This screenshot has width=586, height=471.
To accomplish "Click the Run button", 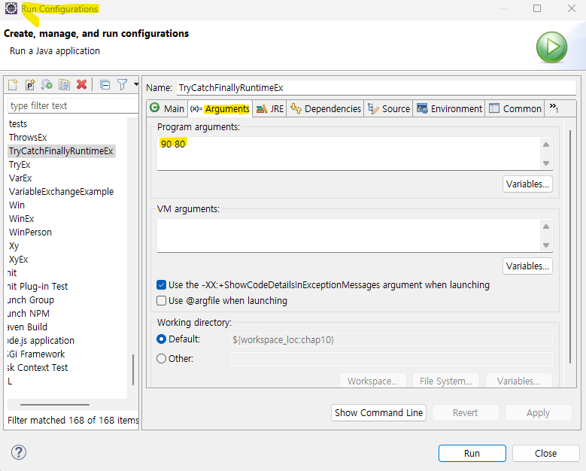I will click(472, 453).
